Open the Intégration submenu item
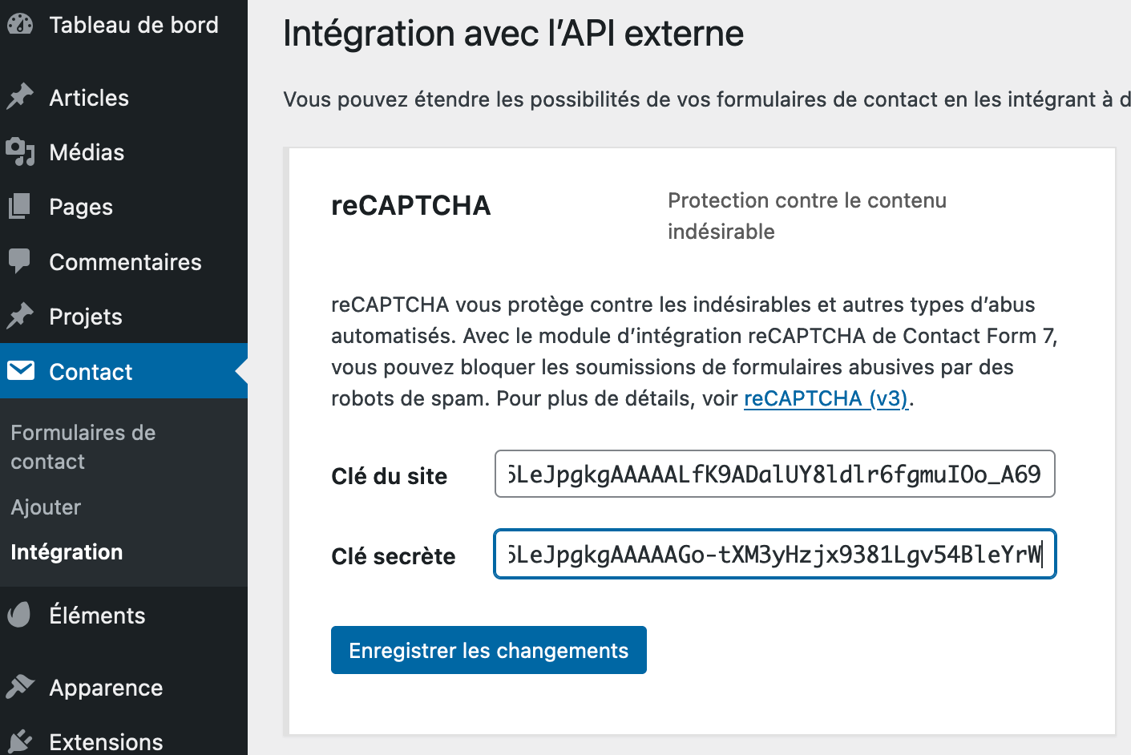This screenshot has width=1131, height=755. (x=67, y=552)
